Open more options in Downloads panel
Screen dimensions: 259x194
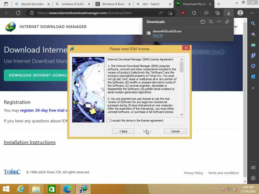pos(219,21)
